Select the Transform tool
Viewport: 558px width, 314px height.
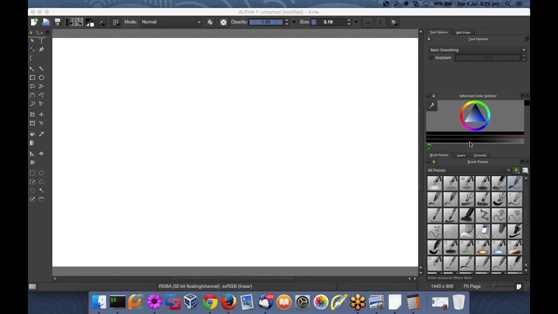pyautogui.click(x=32, y=123)
